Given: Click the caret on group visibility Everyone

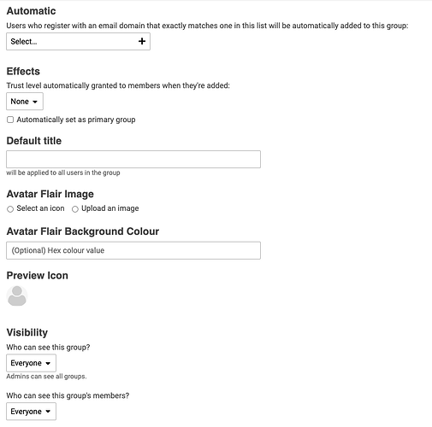Looking at the screenshot, I should coord(48,363).
